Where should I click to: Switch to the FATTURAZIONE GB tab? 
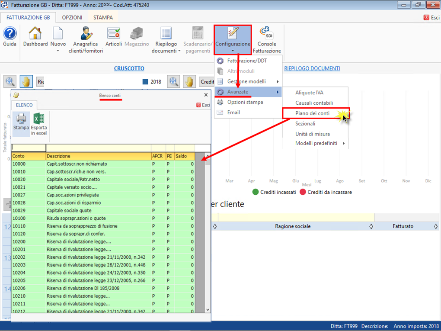point(28,17)
